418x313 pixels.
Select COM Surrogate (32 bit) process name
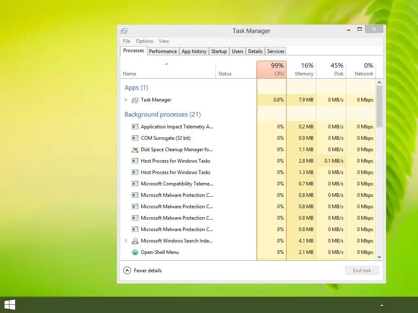[166, 138]
